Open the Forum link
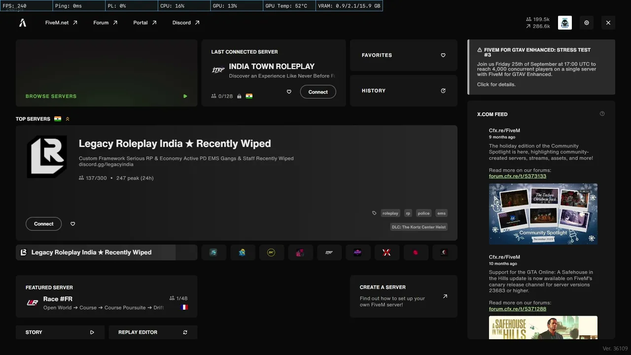Image resolution: width=631 pixels, height=355 pixels. (x=105, y=23)
